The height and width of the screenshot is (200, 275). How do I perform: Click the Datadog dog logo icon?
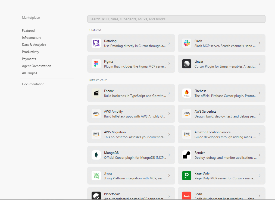click(96, 43)
